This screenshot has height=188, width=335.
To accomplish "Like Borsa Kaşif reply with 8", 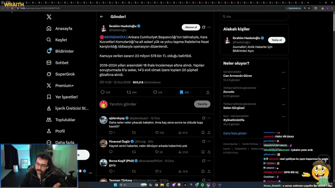I will (157, 171).
